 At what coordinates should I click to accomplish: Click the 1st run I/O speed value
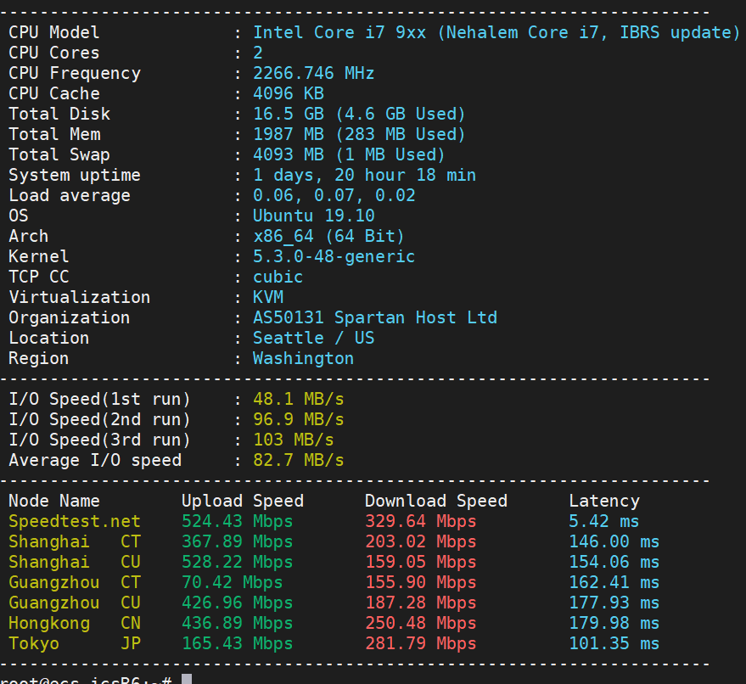point(298,399)
